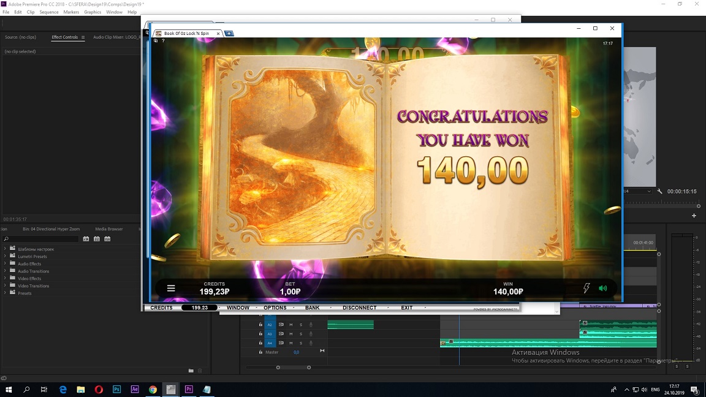Click the Opera browser taskbar icon
The height and width of the screenshot is (397, 706).
click(99, 389)
